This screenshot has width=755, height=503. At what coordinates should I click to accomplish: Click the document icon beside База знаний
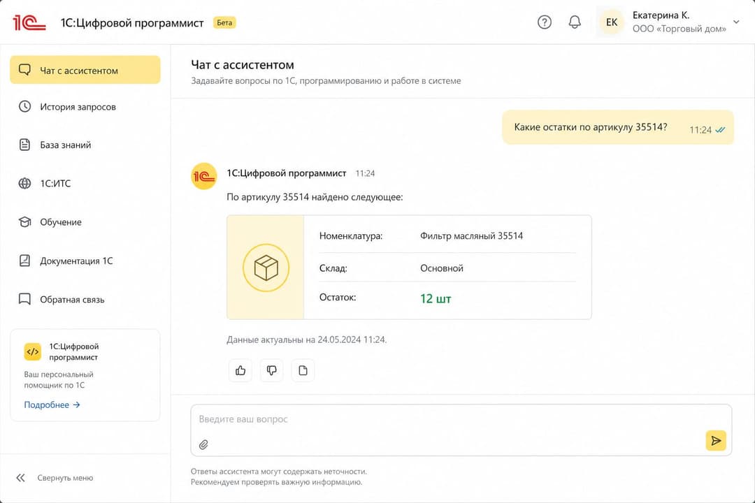[24, 145]
